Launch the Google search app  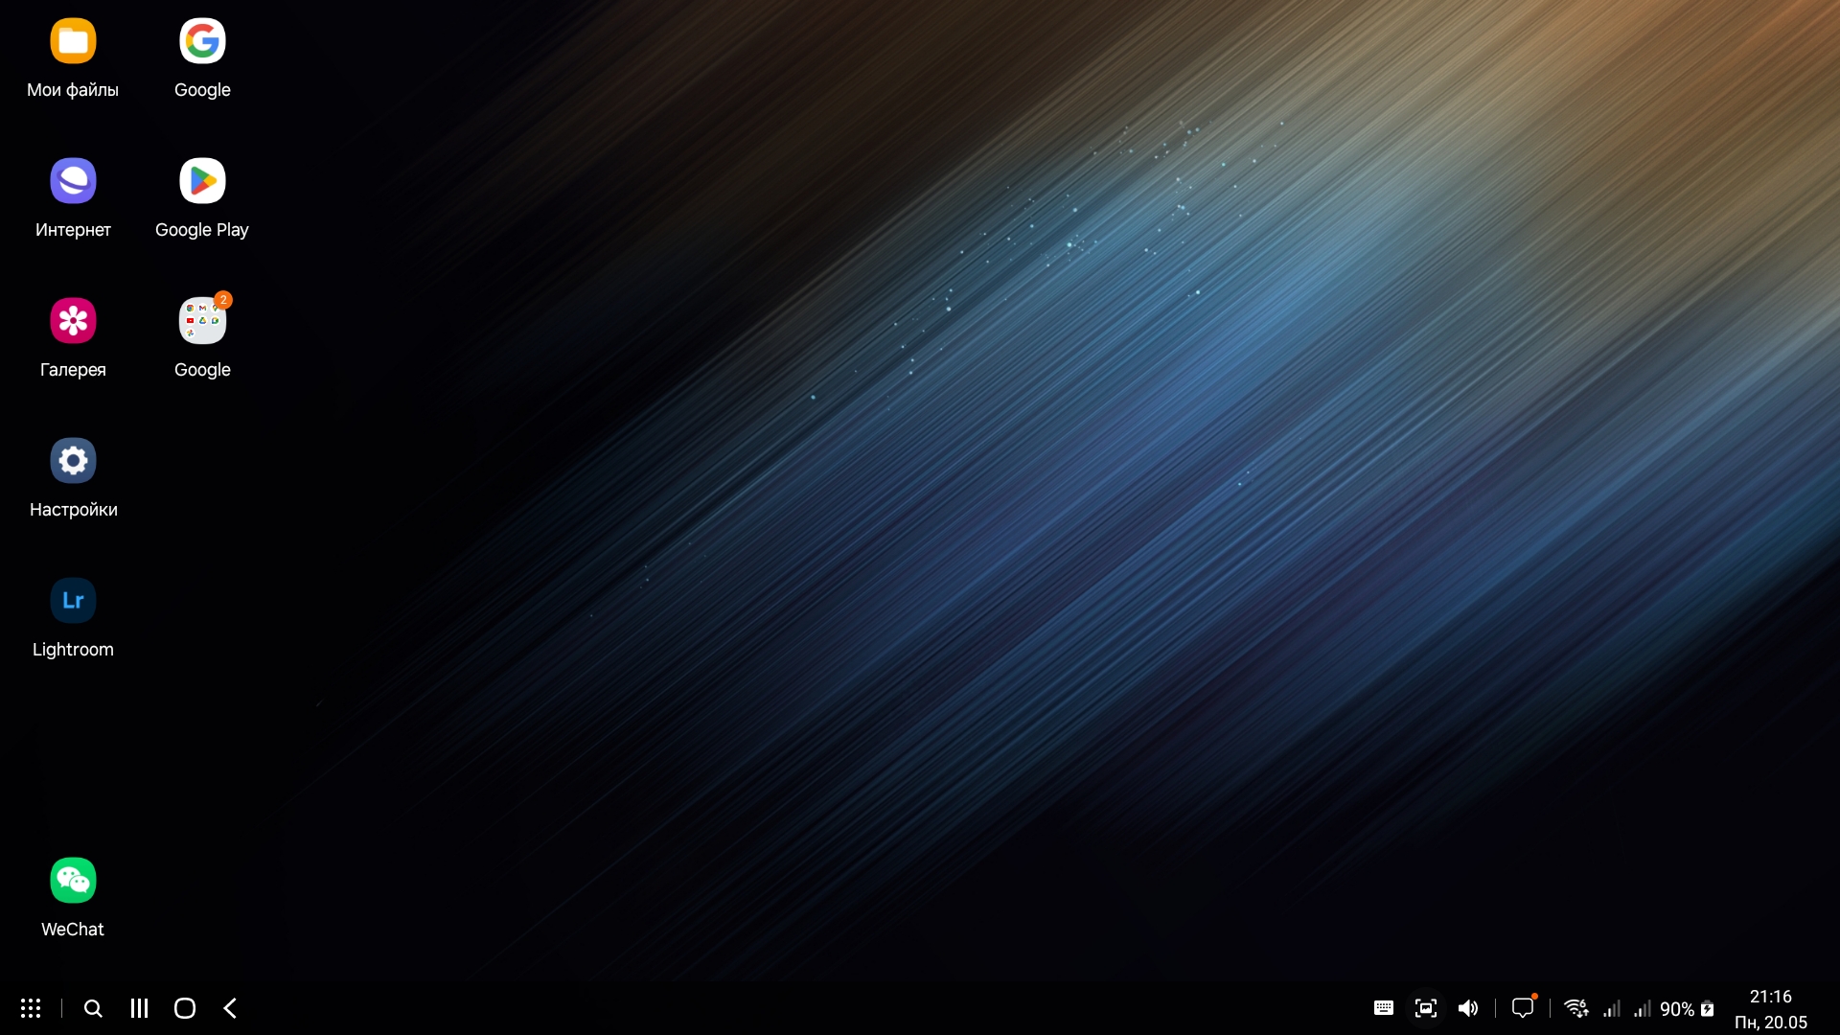click(x=202, y=41)
